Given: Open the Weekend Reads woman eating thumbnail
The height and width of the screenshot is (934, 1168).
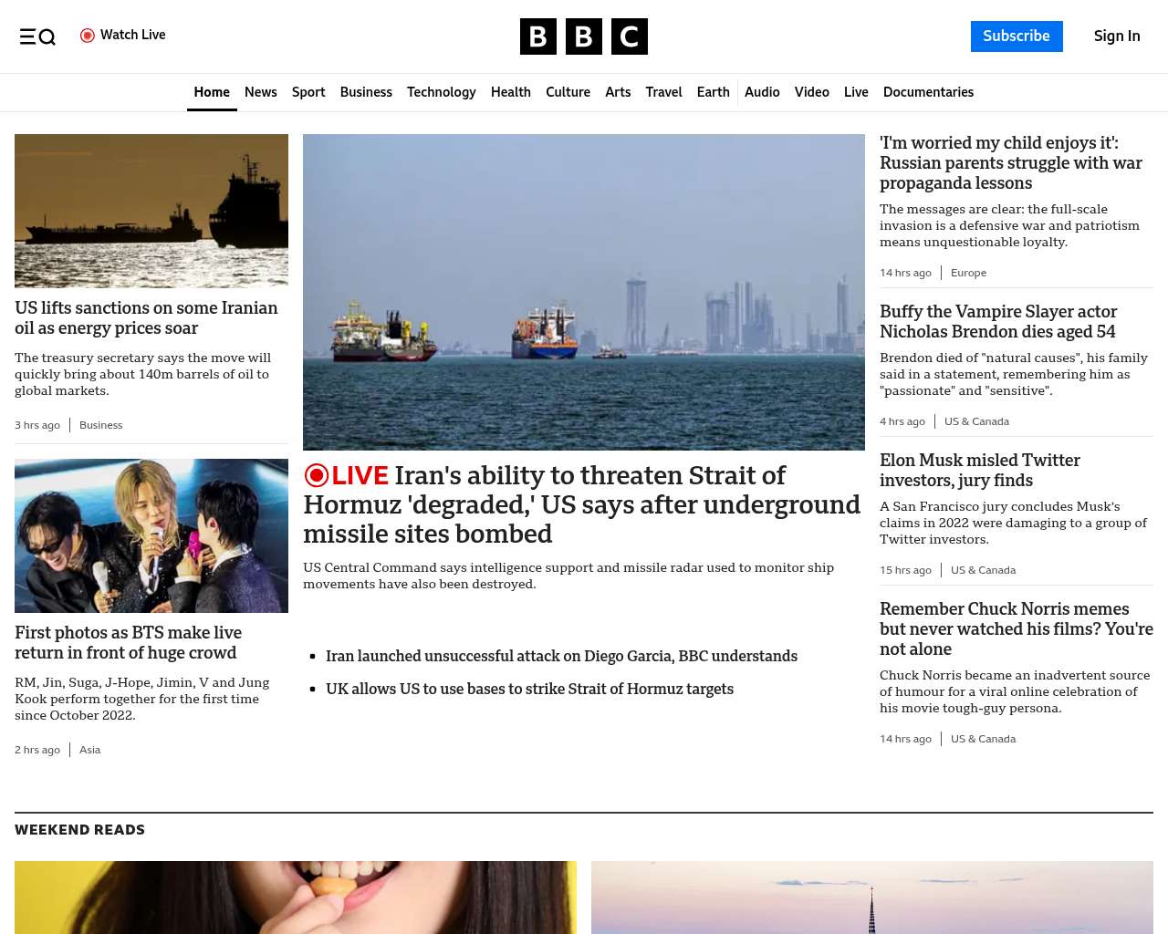Looking at the screenshot, I should pyautogui.click(x=296, y=898).
